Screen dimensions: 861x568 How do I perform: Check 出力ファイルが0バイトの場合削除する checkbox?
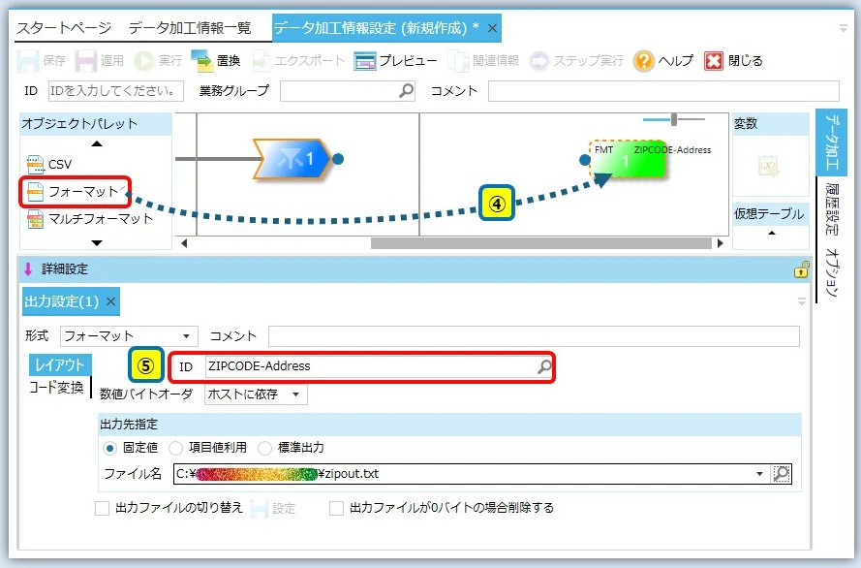pos(337,508)
